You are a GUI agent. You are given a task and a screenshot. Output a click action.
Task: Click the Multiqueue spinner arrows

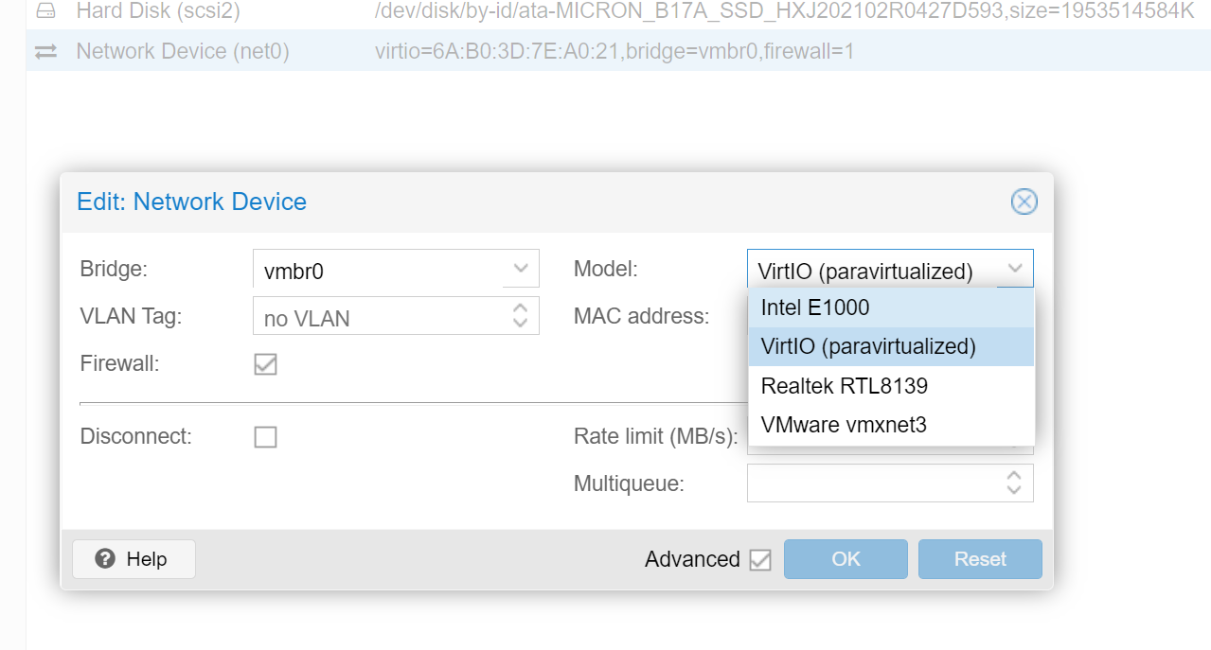click(1014, 483)
